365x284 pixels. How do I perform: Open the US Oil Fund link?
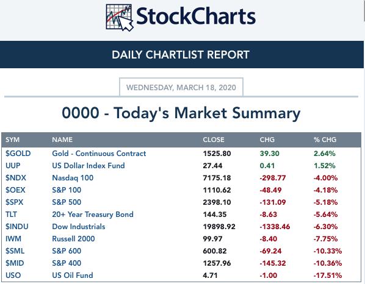click(x=73, y=275)
